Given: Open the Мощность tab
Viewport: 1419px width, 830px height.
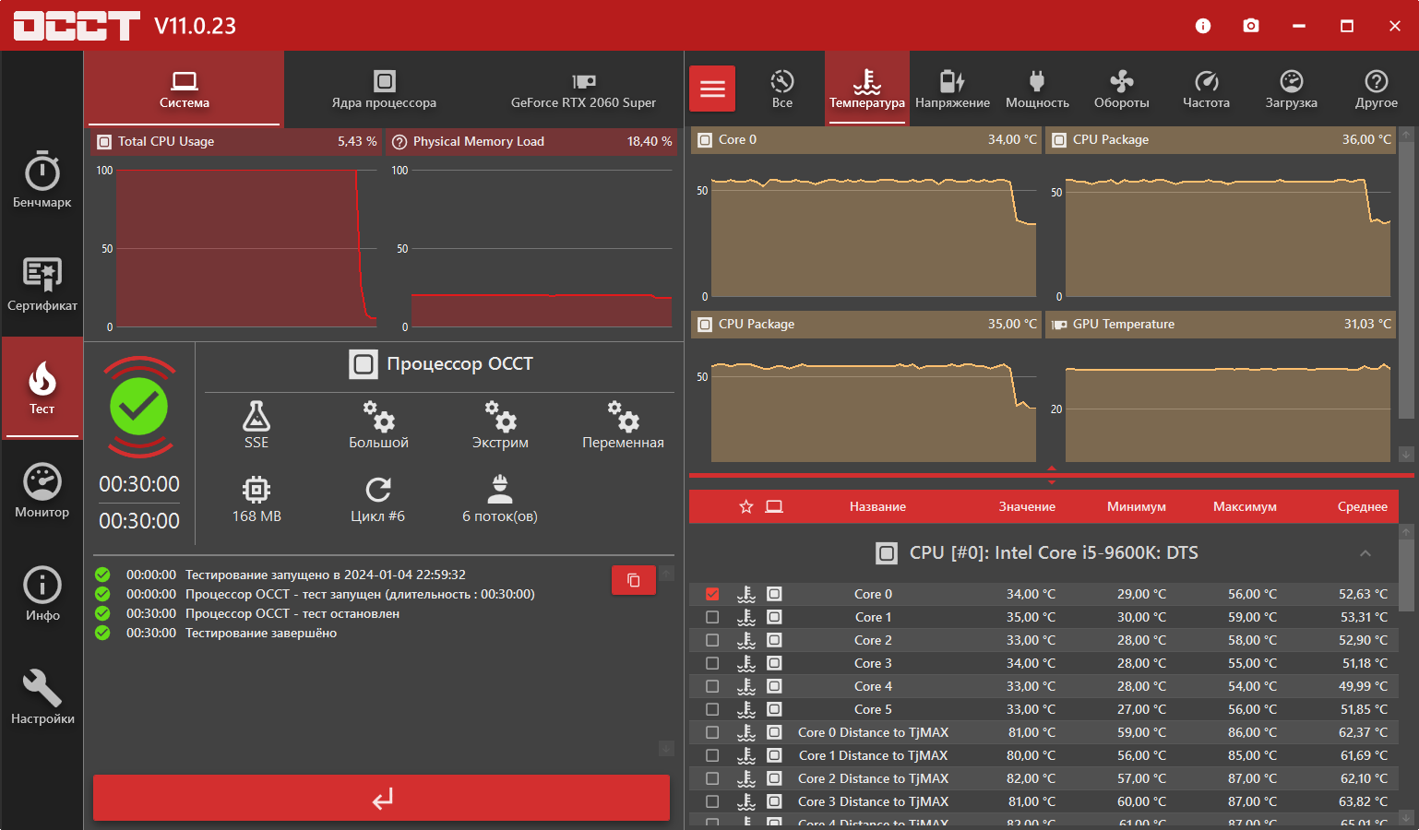Looking at the screenshot, I should point(1037,89).
